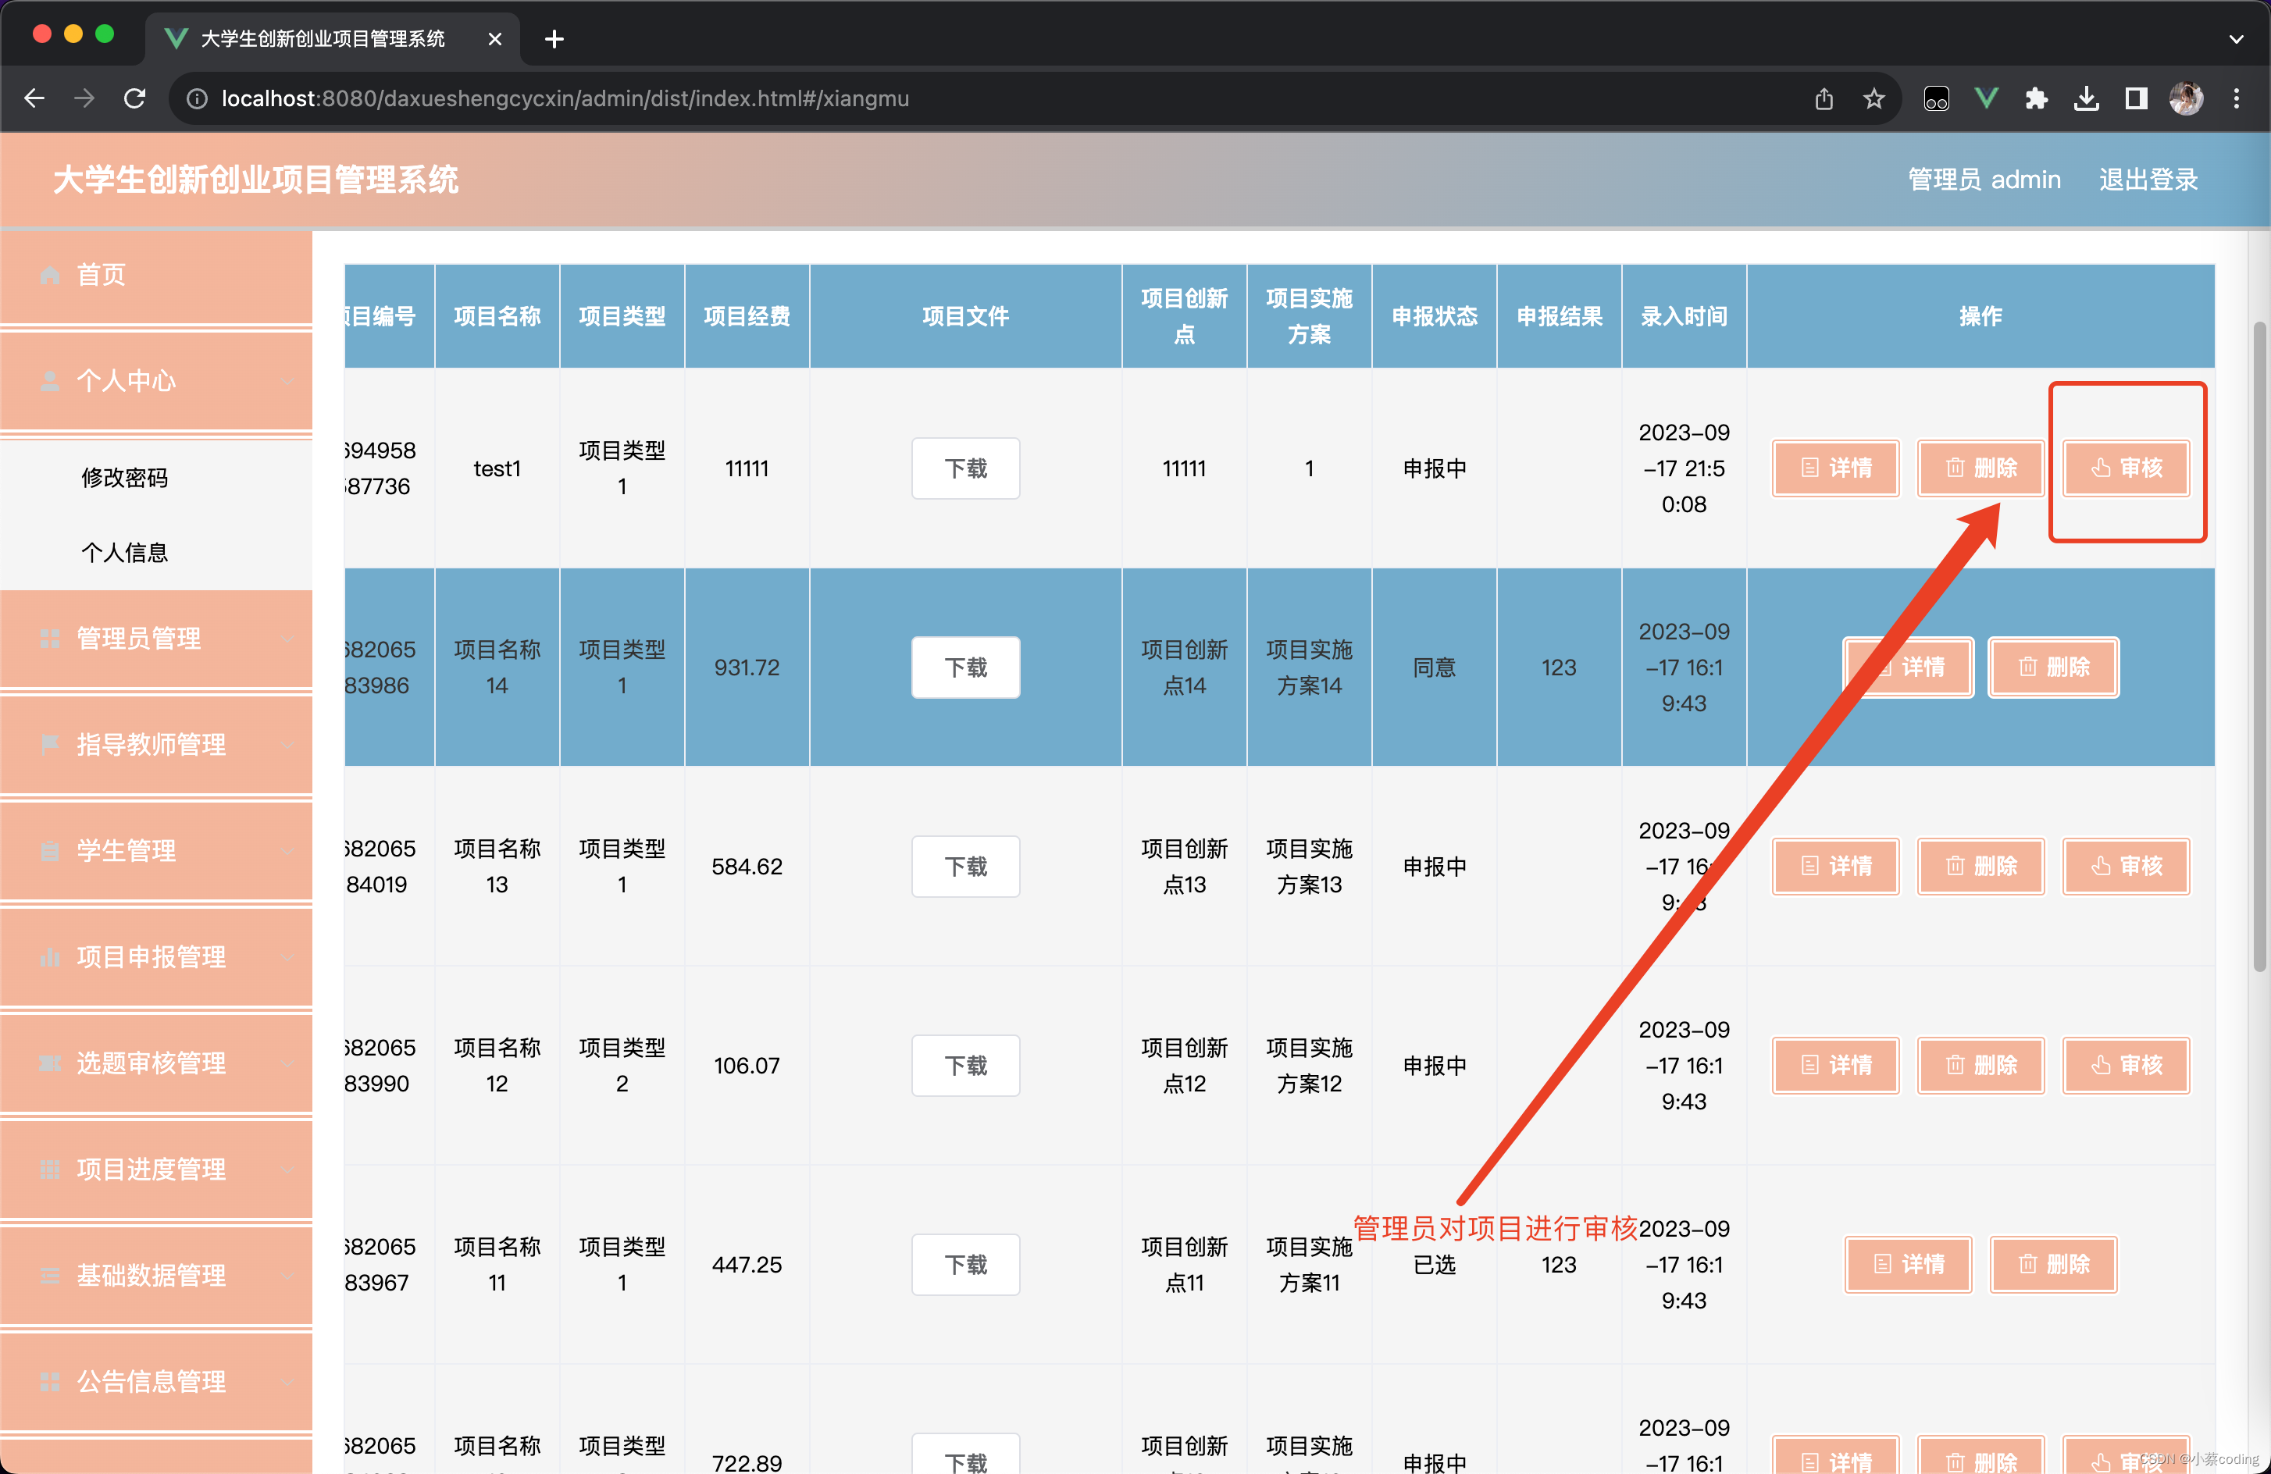Select 个人信息 menu item
The image size is (2271, 1474).
coord(125,553)
